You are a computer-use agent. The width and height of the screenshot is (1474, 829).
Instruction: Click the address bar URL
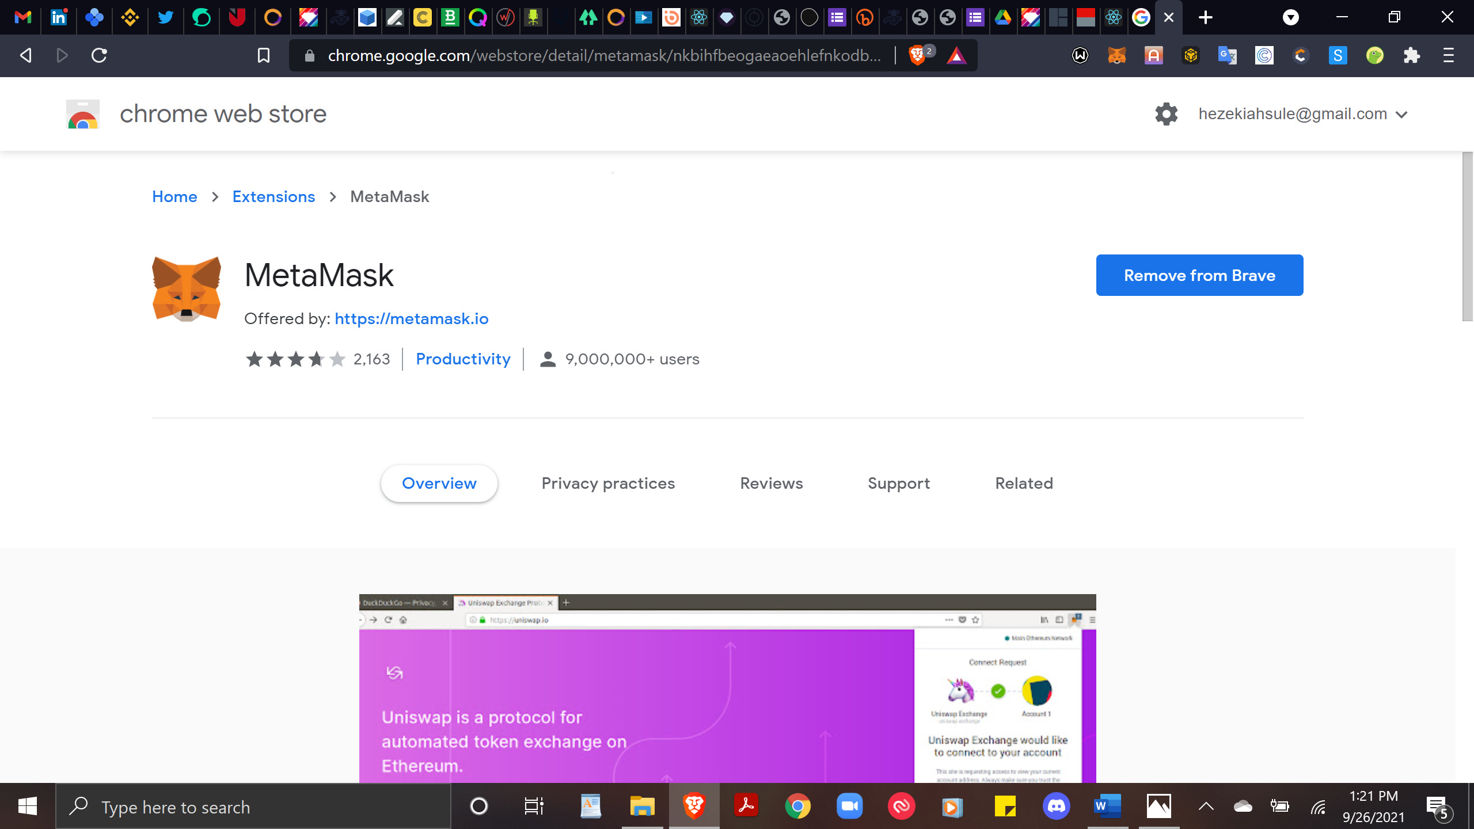[603, 56]
